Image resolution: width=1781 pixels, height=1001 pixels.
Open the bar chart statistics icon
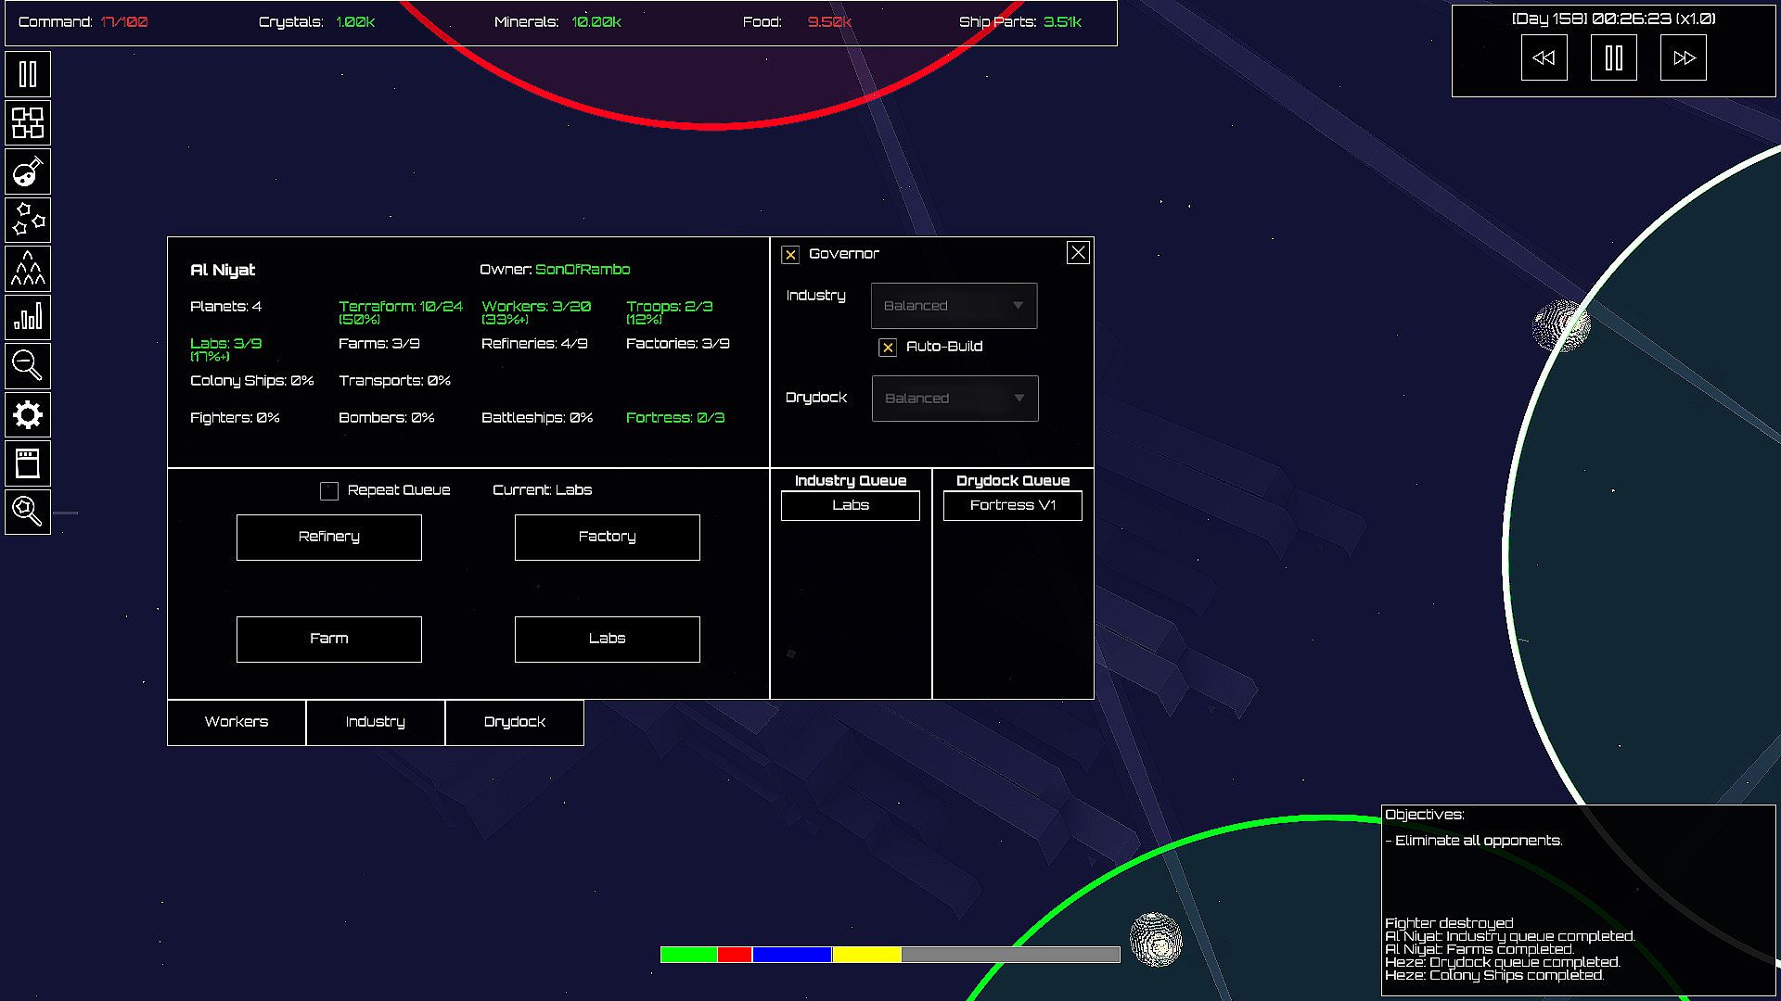tap(28, 318)
